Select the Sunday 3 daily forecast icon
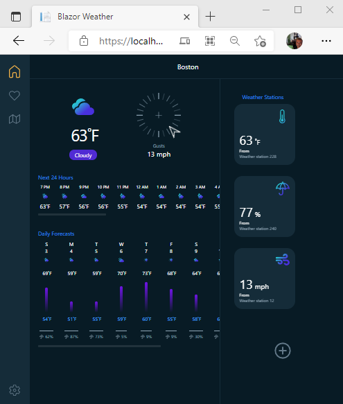Screen dimensions: 343x404 point(46,260)
